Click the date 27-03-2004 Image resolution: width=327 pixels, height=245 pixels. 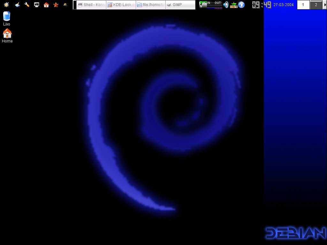[x=284, y=4]
